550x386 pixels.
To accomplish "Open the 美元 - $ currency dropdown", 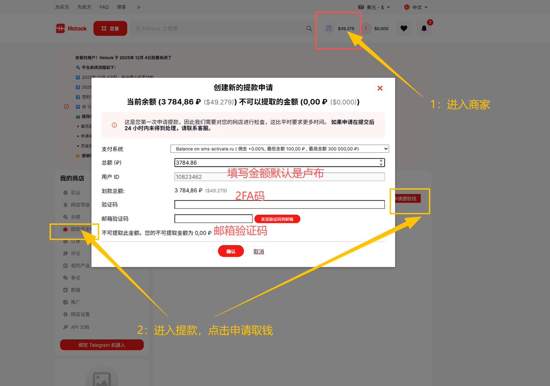I will pos(374,7).
